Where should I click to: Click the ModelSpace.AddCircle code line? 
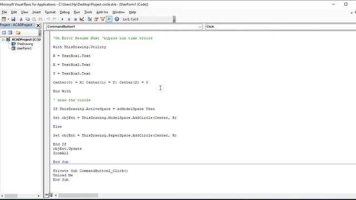tap(115, 118)
